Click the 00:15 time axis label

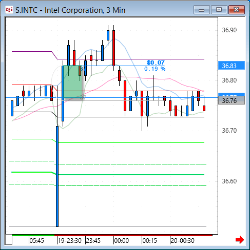tap(149, 241)
